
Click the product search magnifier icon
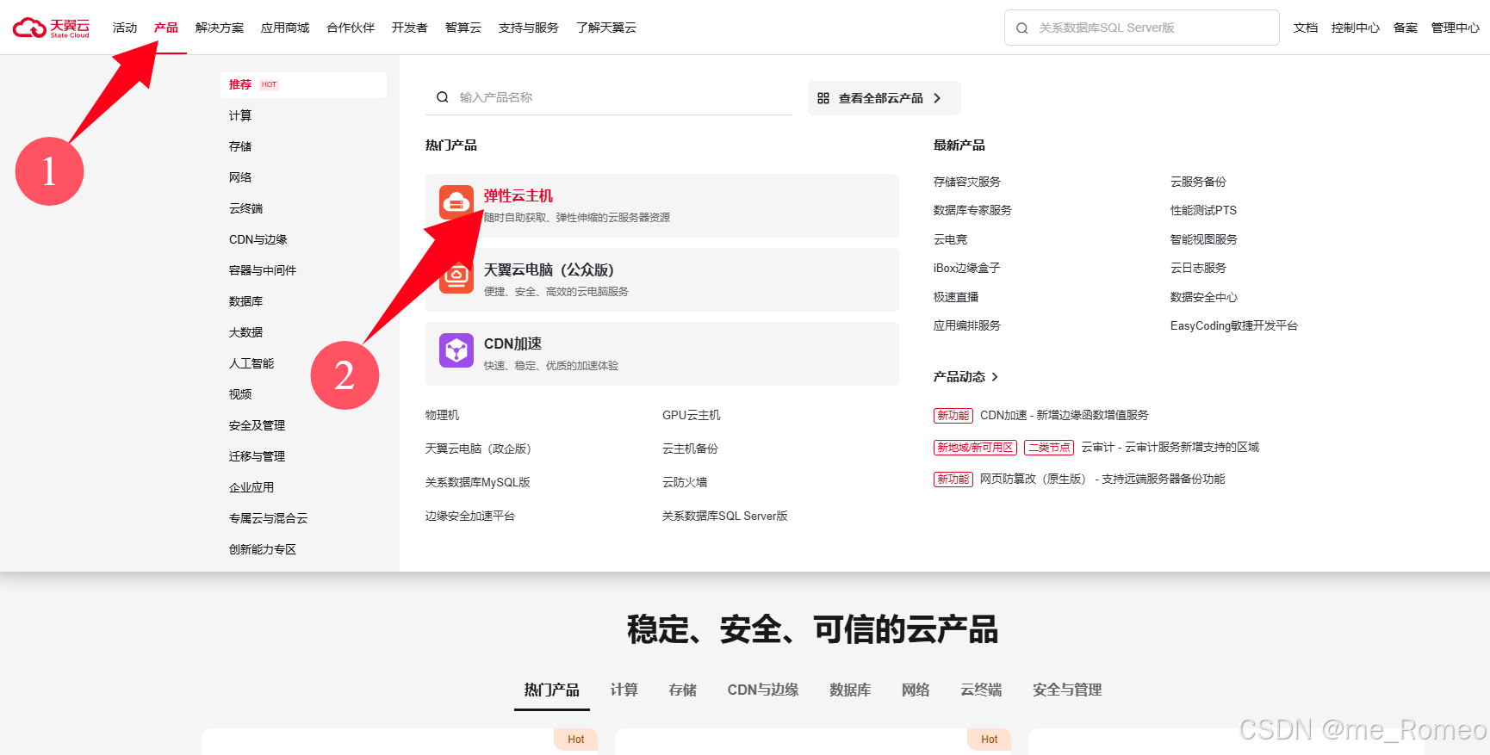[x=442, y=97]
